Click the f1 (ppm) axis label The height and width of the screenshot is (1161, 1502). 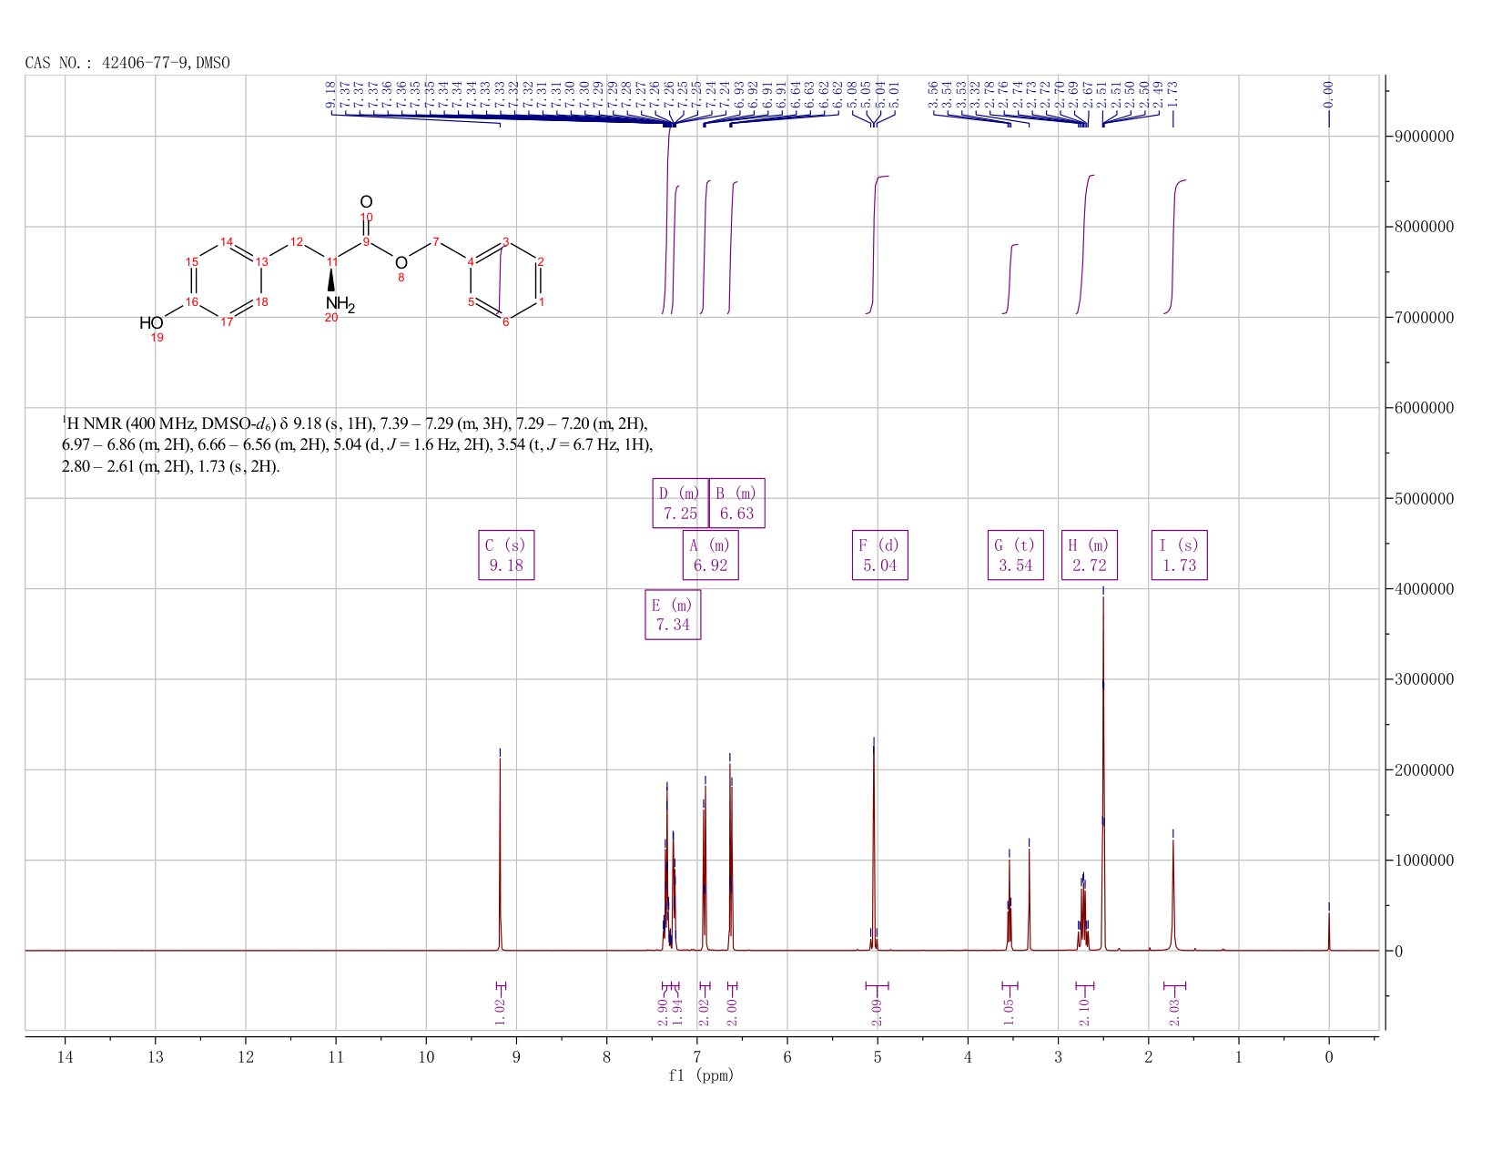click(701, 1075)
